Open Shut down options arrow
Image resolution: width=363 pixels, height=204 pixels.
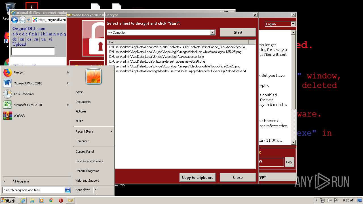(x=95, y=190)
